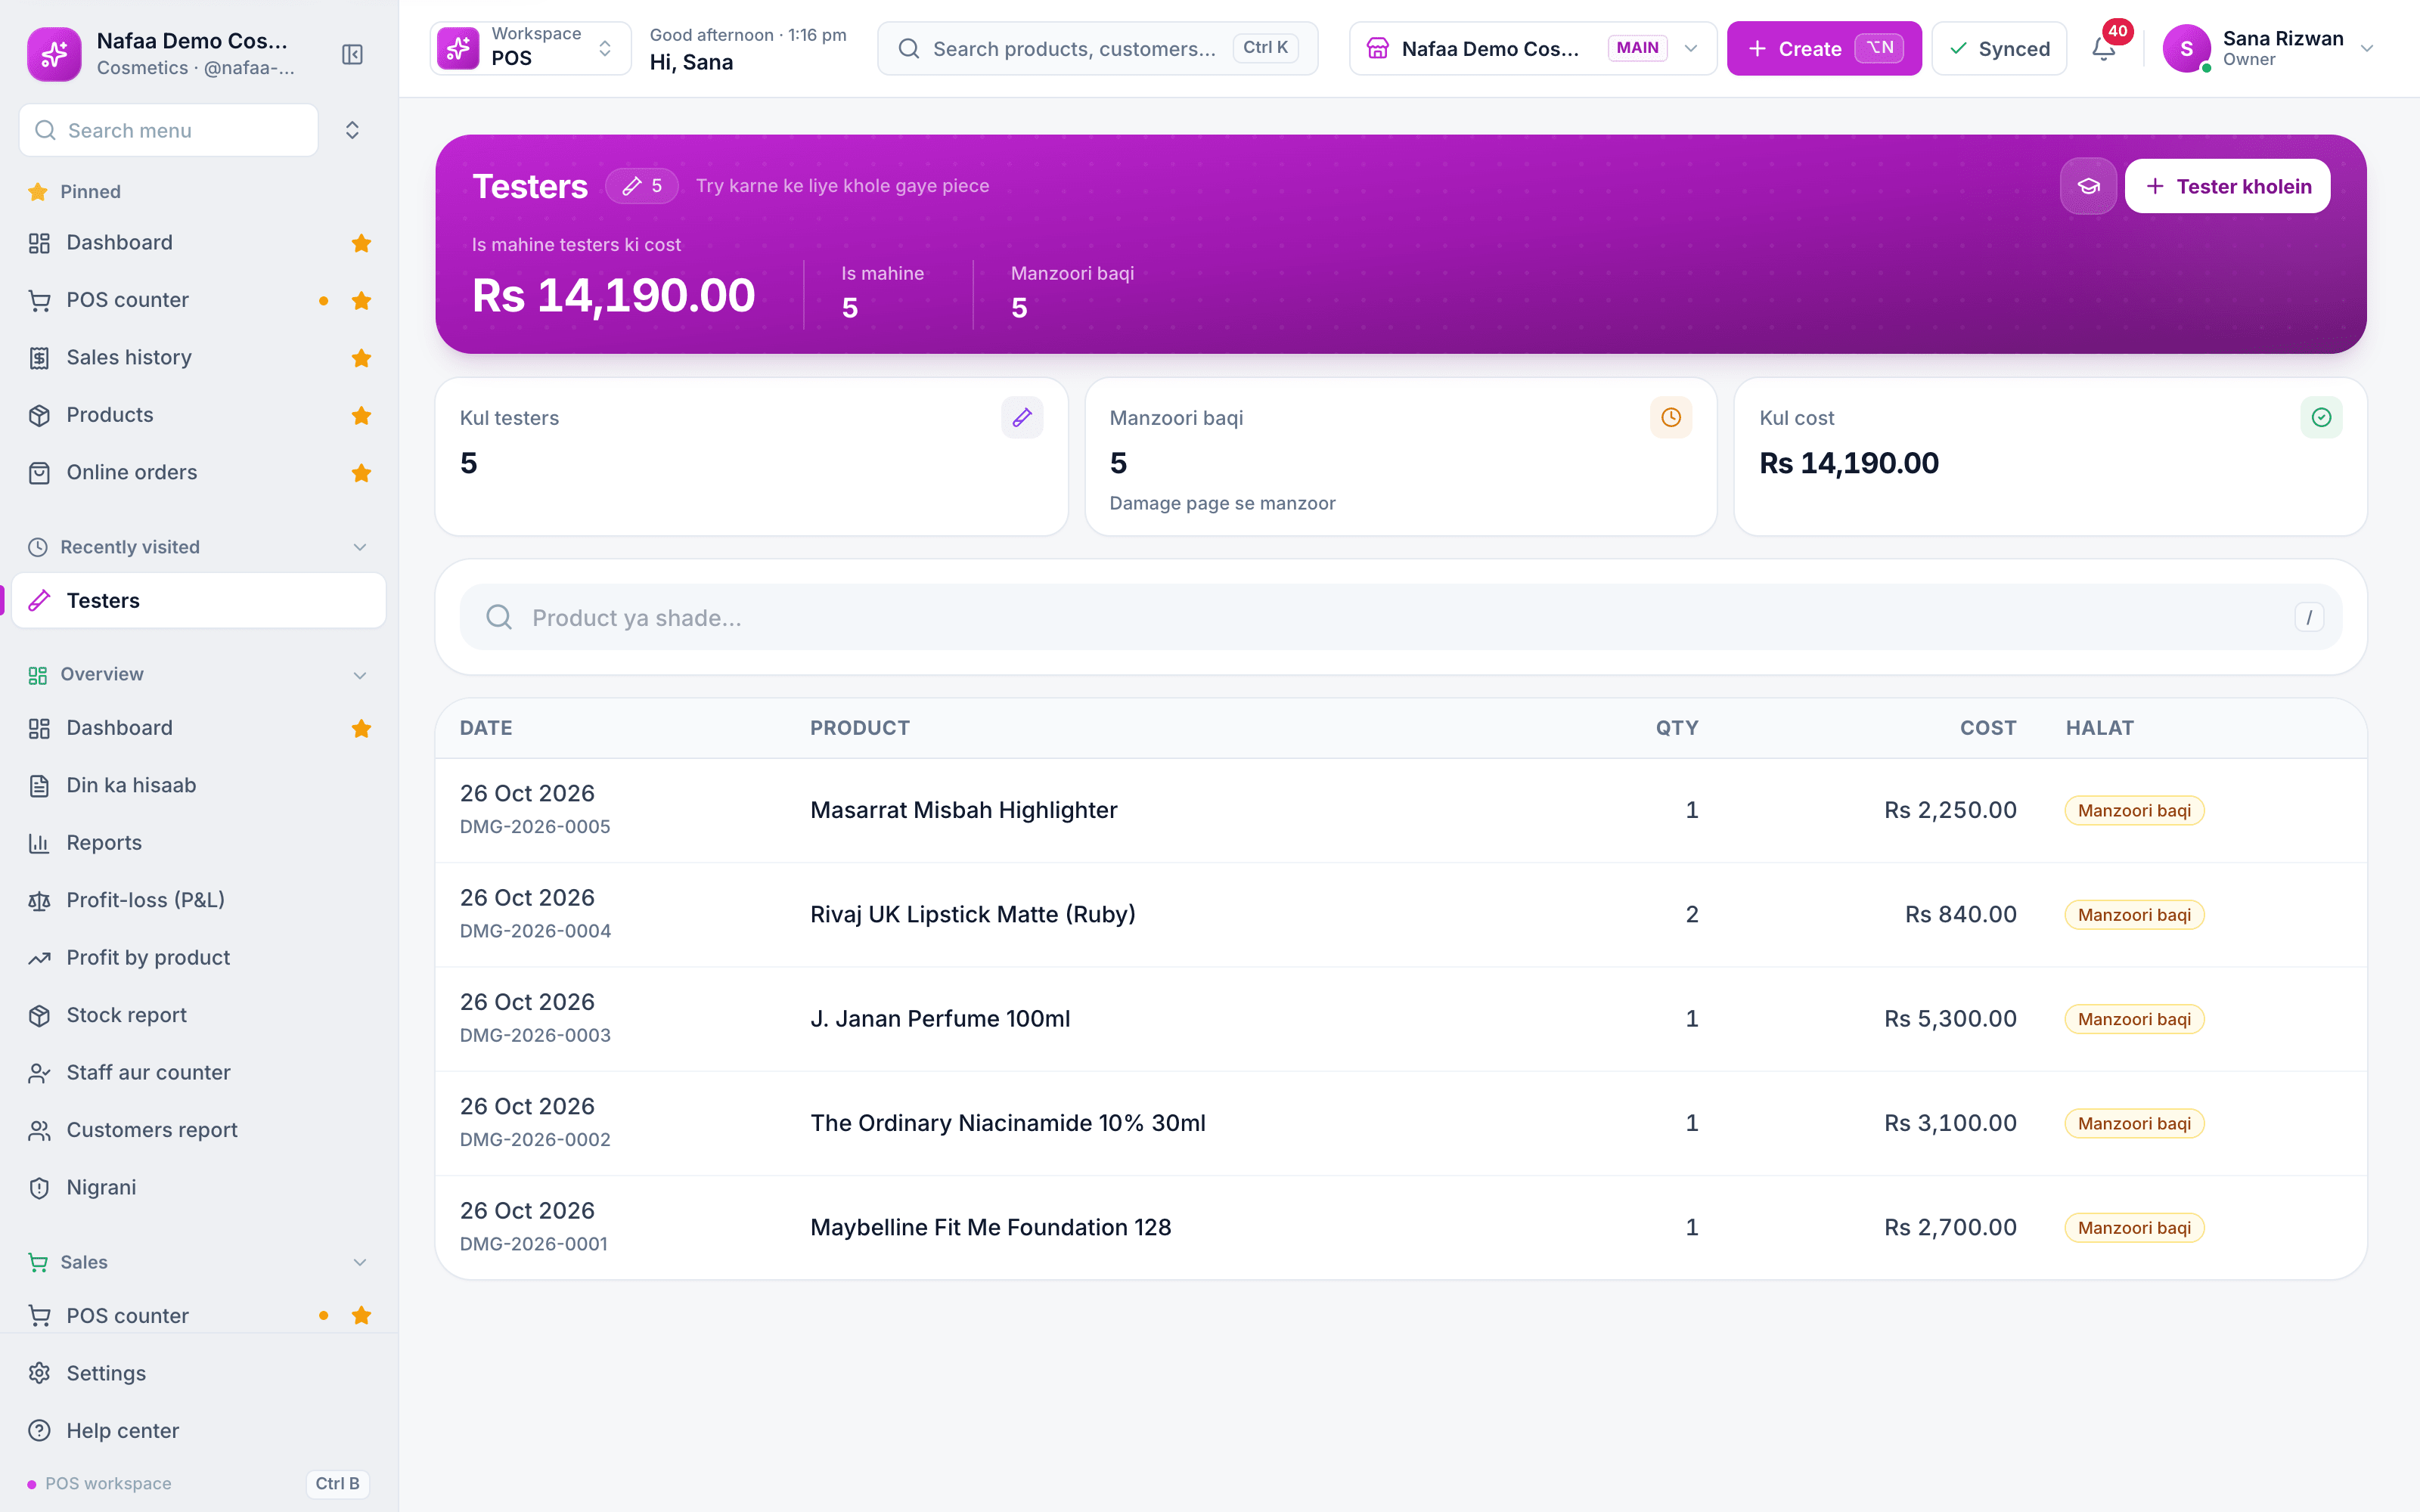The image size is (2420, 1512).
Task: Click DMG-2026-0003 reference
Action: (x=535, y=1035)
